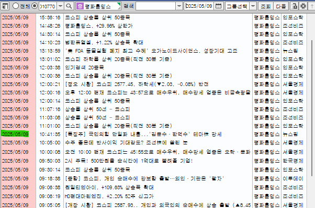The image size is (315, 208).
Task: Open '[개장 시황] 코스피 2587.93' news
Action: point(157,205)
